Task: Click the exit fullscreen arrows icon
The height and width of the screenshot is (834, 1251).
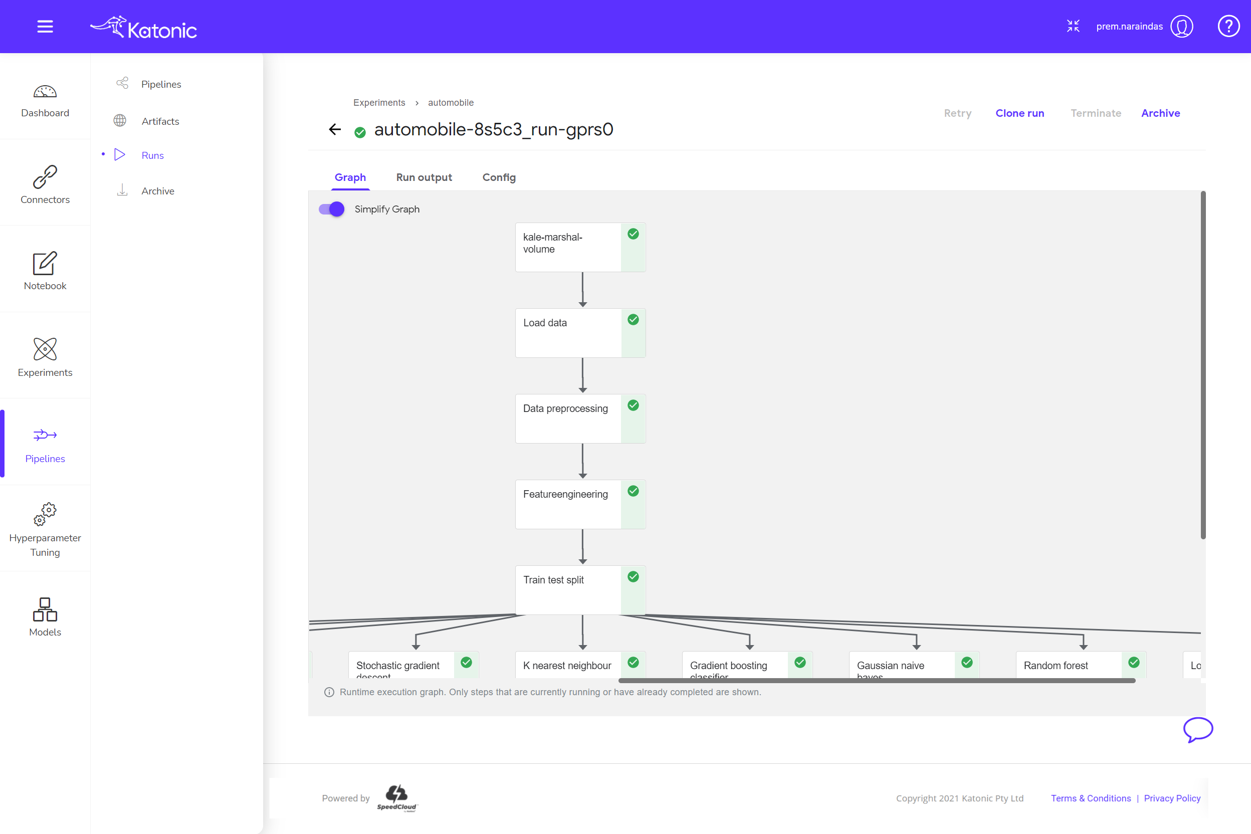Action: click(1073, 26)
